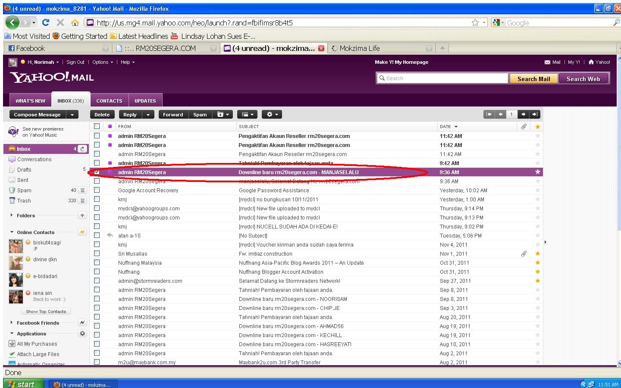This screenshot has width=621, height=388.
Task: Click in the mail Search field
Action: pos(442,78)
